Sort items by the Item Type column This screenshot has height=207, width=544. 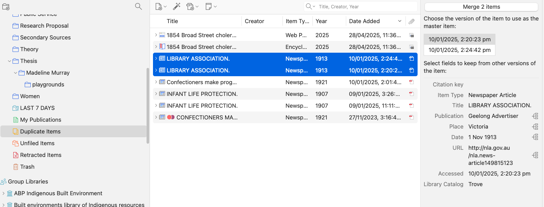298,21
